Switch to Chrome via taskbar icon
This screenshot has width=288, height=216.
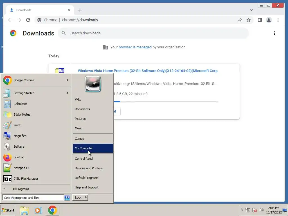(53, 210)
